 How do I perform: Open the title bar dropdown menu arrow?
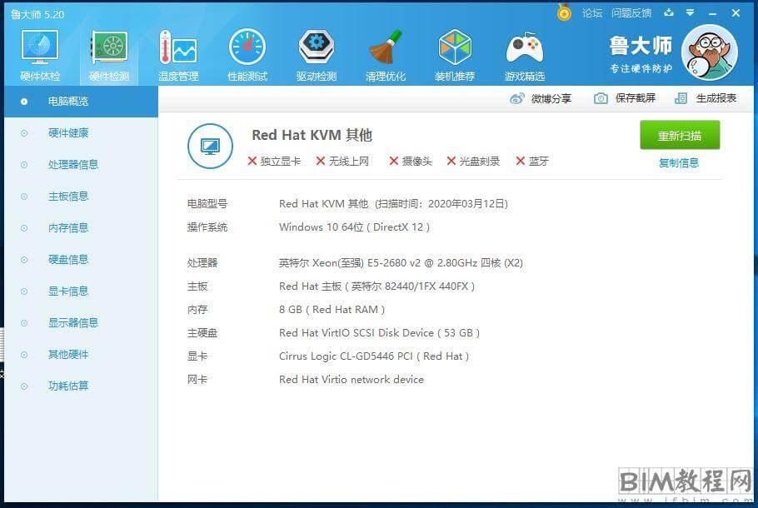(x=691, y=13)
